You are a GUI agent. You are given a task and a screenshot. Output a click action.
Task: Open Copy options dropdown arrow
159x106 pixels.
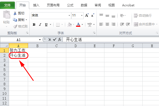point(26,20)
